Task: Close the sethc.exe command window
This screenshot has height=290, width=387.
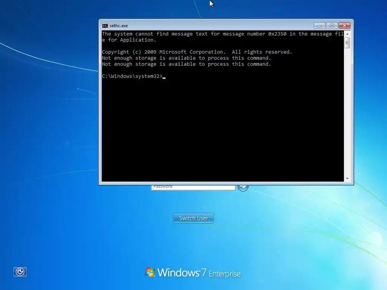Action: tap(345, 25)
